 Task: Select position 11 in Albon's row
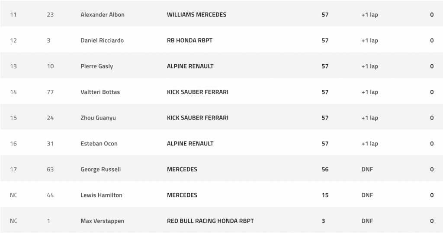(x=13, y=15)
